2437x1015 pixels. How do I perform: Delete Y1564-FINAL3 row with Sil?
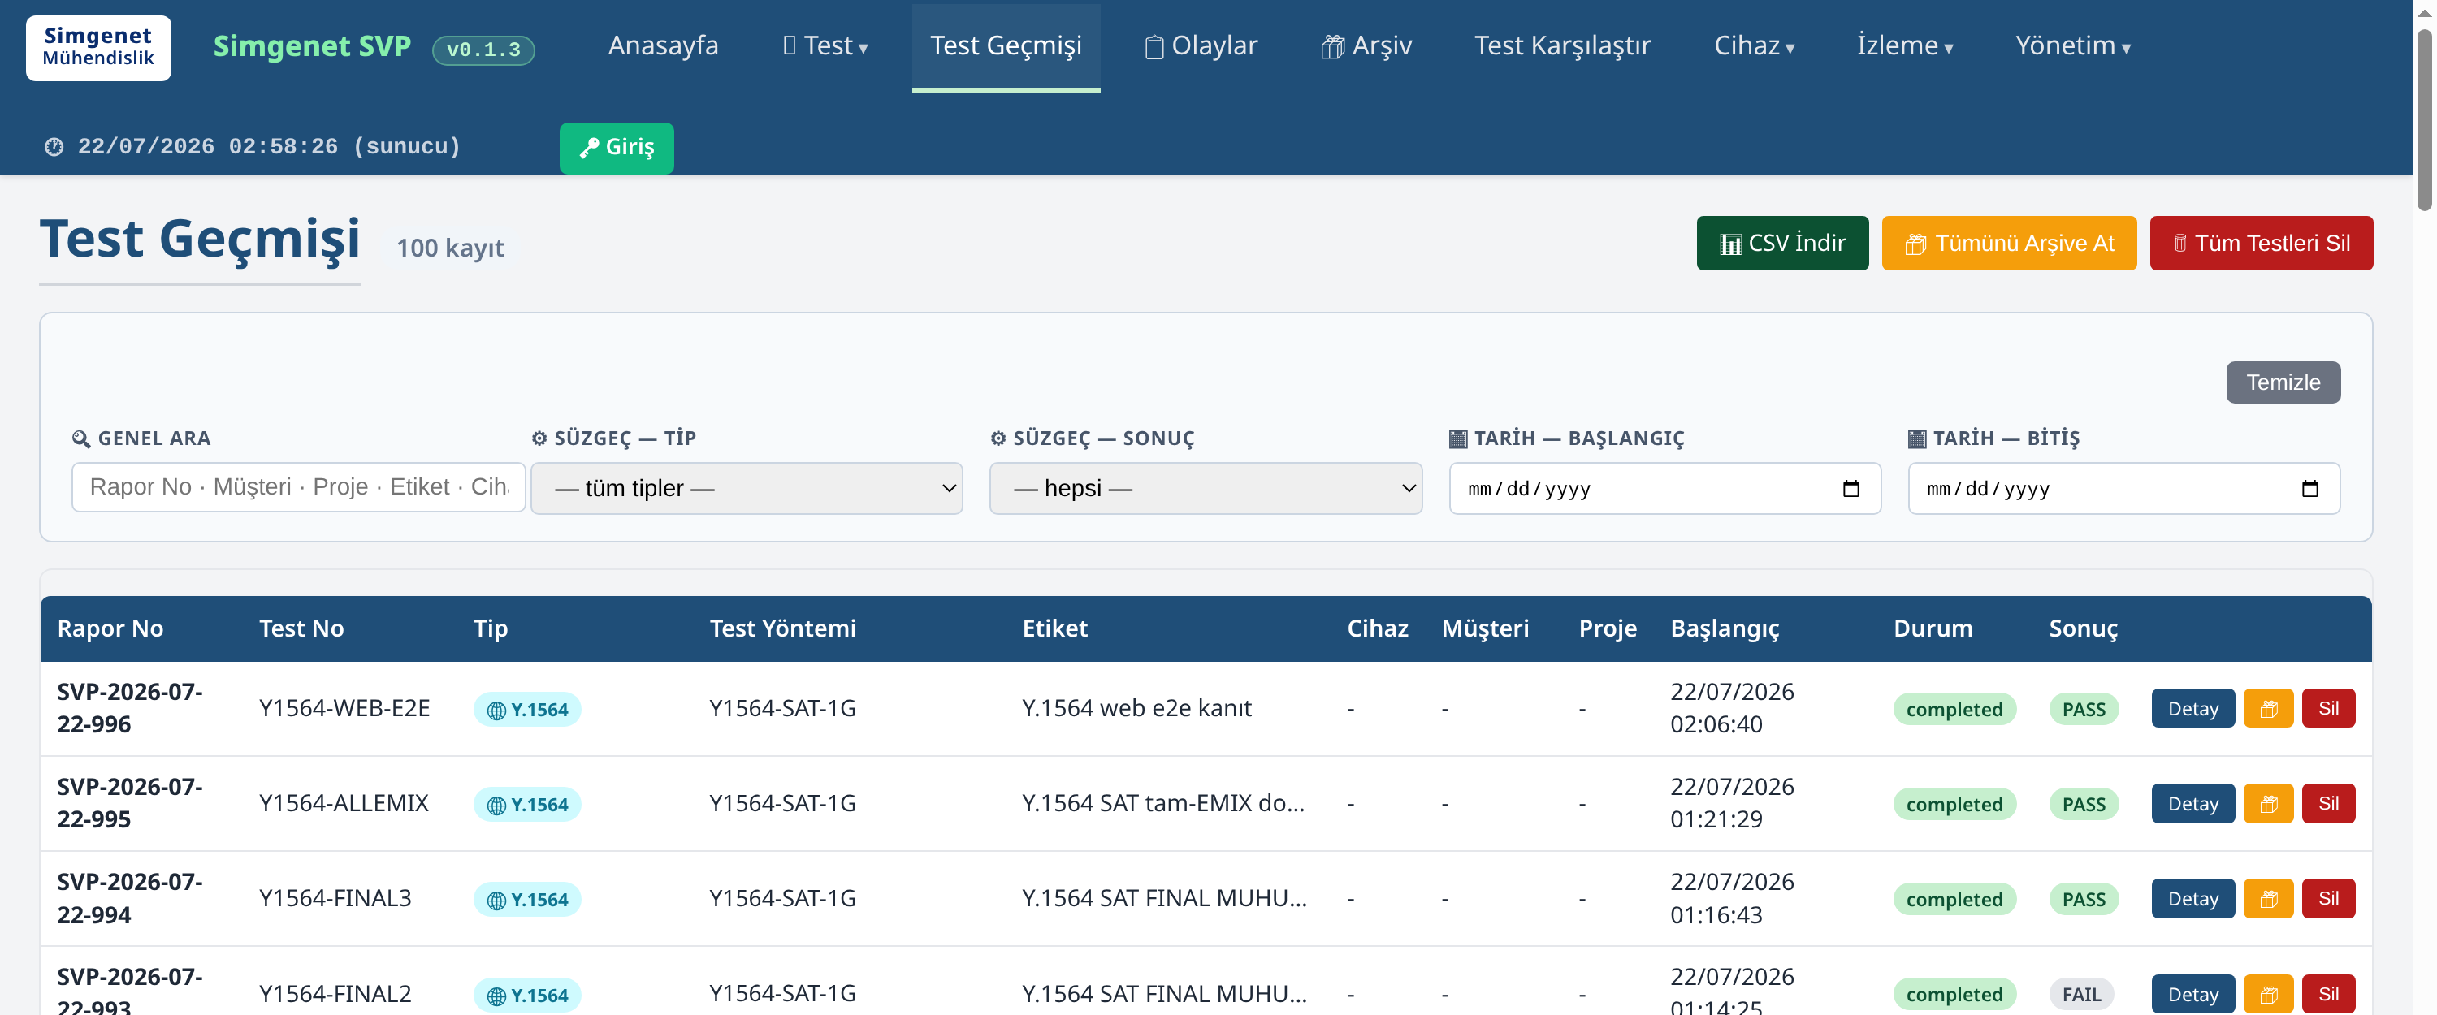[x=2327, y=899]
